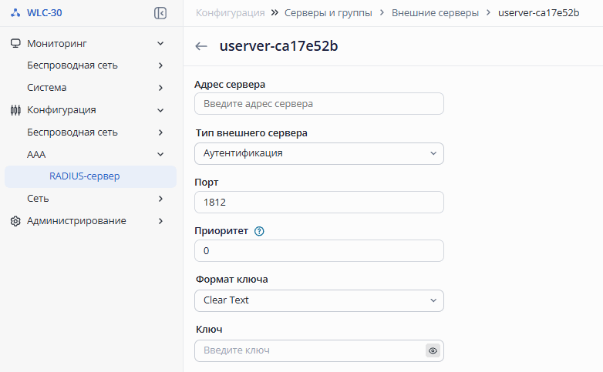Click the Конфигурация sidebar label

click(x=62, y=110)
